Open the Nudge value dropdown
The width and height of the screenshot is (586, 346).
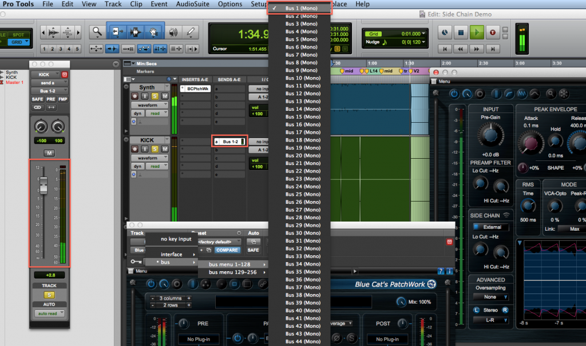point(423,42)
